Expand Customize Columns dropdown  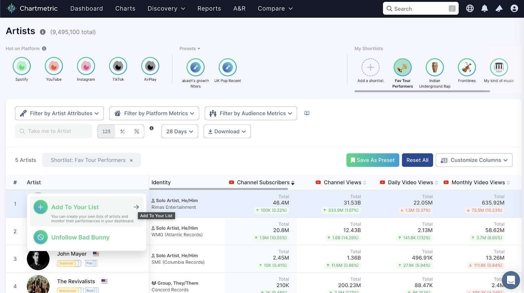(474, 160)
